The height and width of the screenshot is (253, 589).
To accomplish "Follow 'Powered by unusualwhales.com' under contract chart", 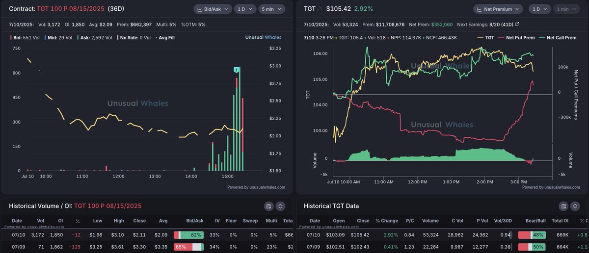I will pyautogui.click(x=256, y=187).
